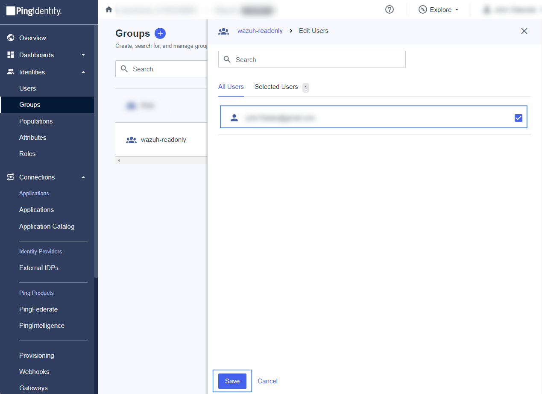Click the wazuh-readonly breadcrumb link
Screen dimensions: 542x394
pyautogui.click(x=260, y=31)
